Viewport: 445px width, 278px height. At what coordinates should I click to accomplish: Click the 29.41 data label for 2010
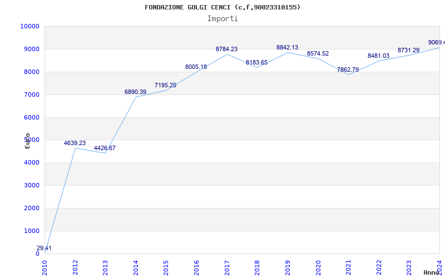coord(44,248)
